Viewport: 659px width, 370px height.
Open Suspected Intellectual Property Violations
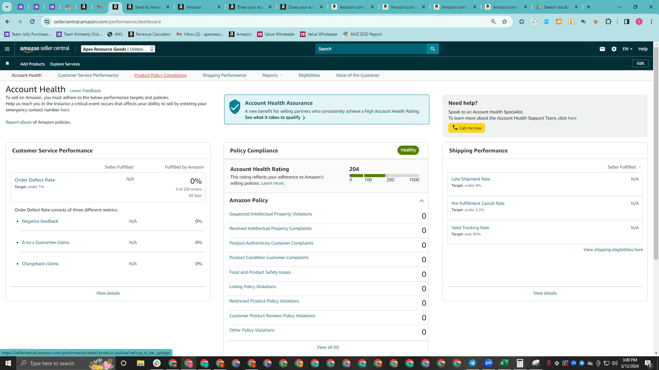point(271,214)
